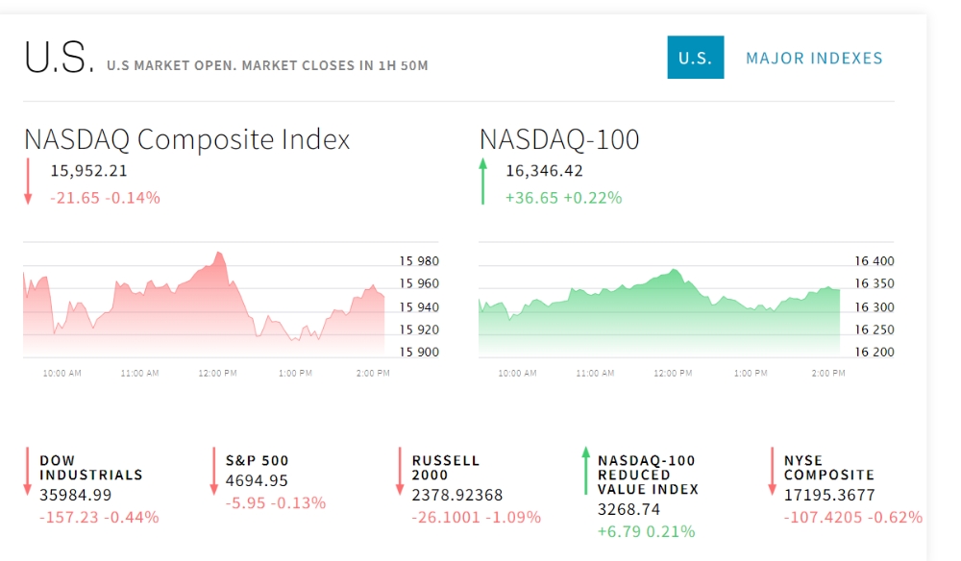Select the S&P 500 value 4694.95
The width and height of the screenshot is (961, 561).
[257, 480]
